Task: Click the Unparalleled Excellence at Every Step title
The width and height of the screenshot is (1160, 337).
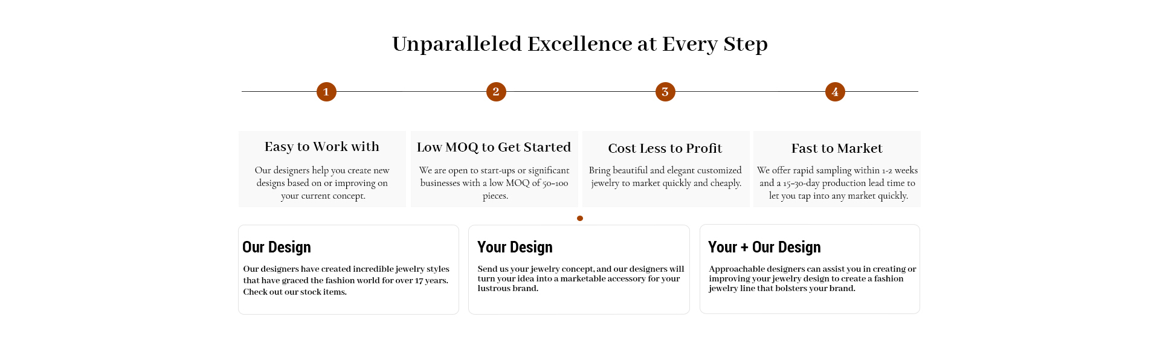Action: [580, 44]
